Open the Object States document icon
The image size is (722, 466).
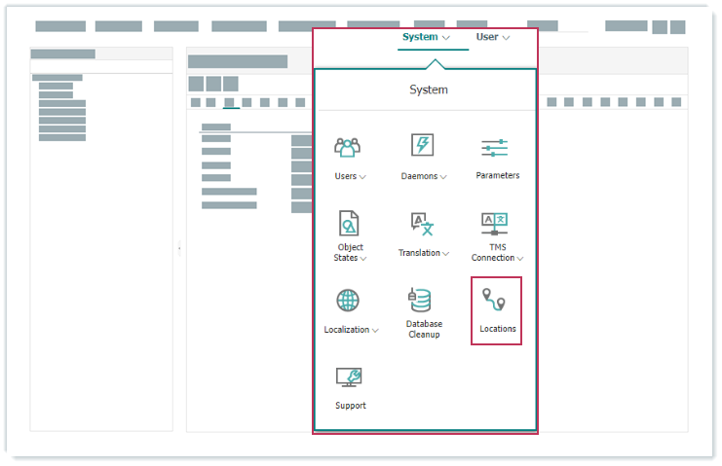(x=349, y=224)
